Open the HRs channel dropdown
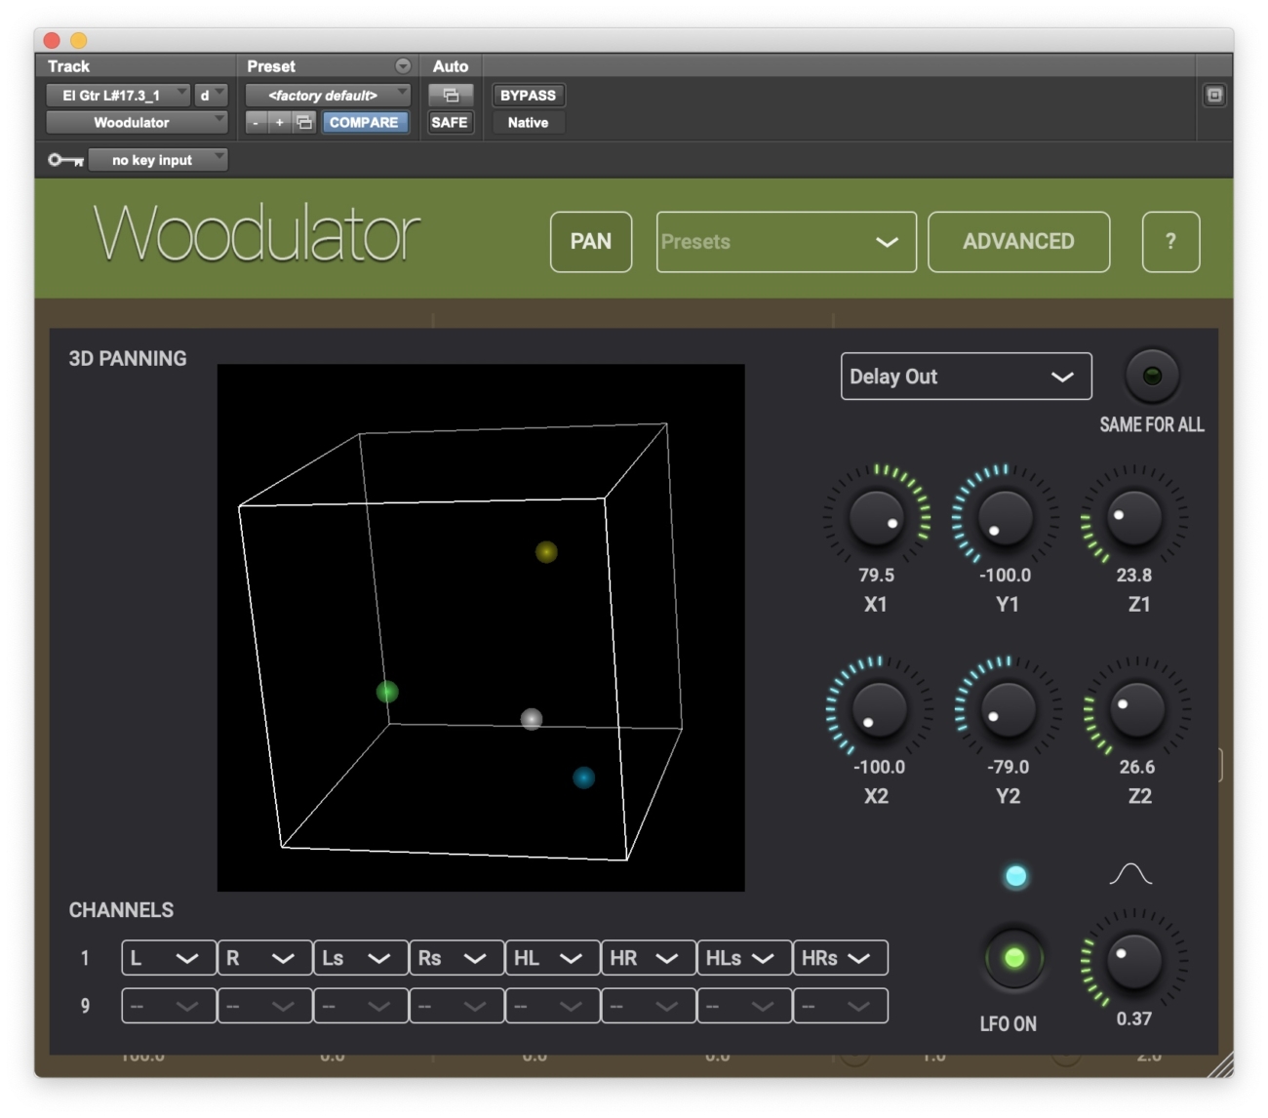Viewport: 1268px width, 1118px height. tap(841, 958)
